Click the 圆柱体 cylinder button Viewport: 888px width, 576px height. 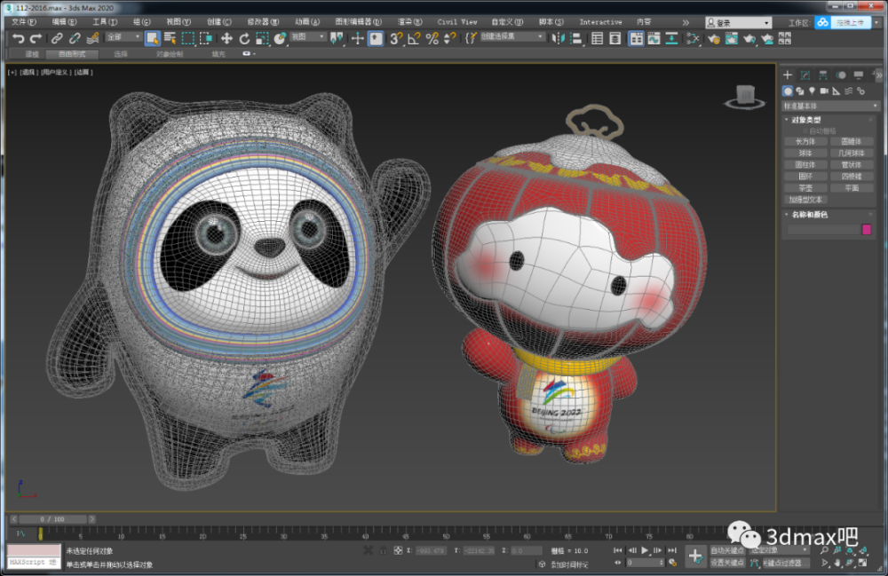point(805,165)
